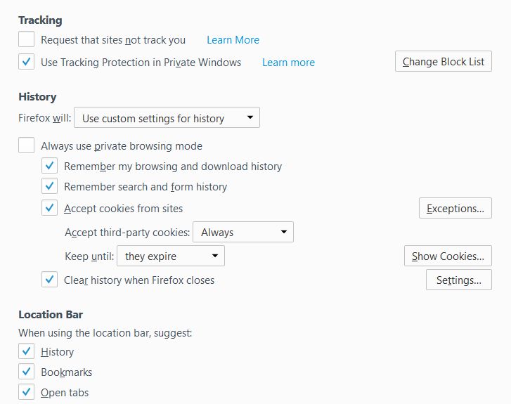This screenshot has height=404, width=511.
Task: Click the Show Cookies button
Action: 448,256
